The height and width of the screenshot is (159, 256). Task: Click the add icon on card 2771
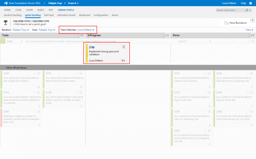[x=81, y=73]
